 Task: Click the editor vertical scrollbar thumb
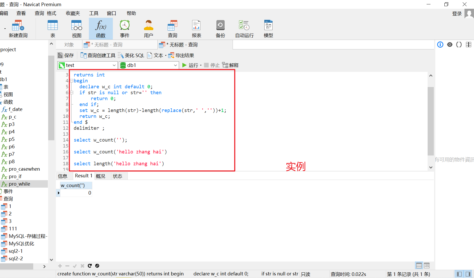click(431, 121)
